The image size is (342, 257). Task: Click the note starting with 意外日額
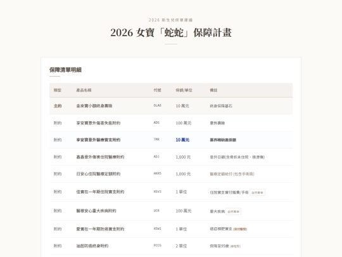coord(237,157)
